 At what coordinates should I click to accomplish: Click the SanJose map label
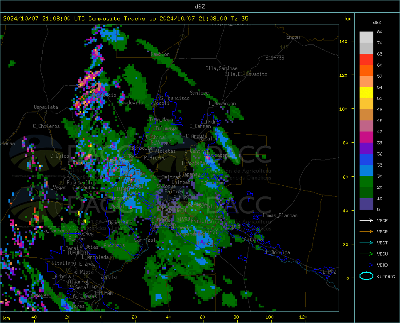pyautogui.click(x=199, y=93)
